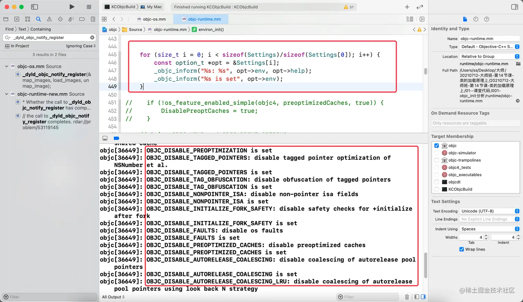
Task: Toggle the inspectors panel
Action: pyautogui.click(x=515, y=7)
